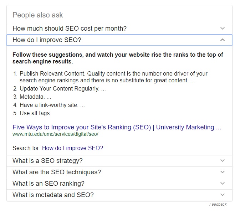Click the People also ask heading

pos(38,15)
